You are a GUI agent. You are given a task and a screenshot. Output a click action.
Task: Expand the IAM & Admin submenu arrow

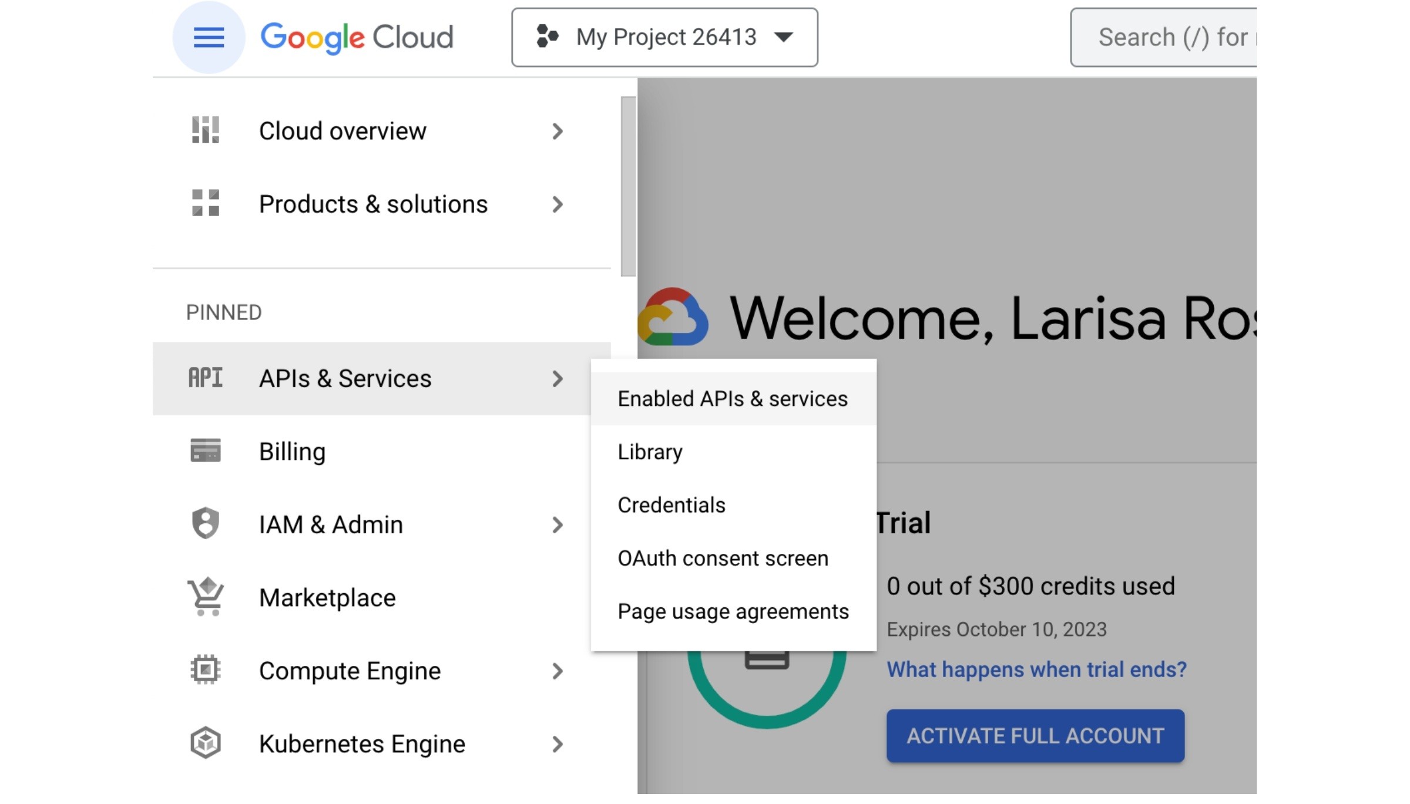tap(558, 525)
